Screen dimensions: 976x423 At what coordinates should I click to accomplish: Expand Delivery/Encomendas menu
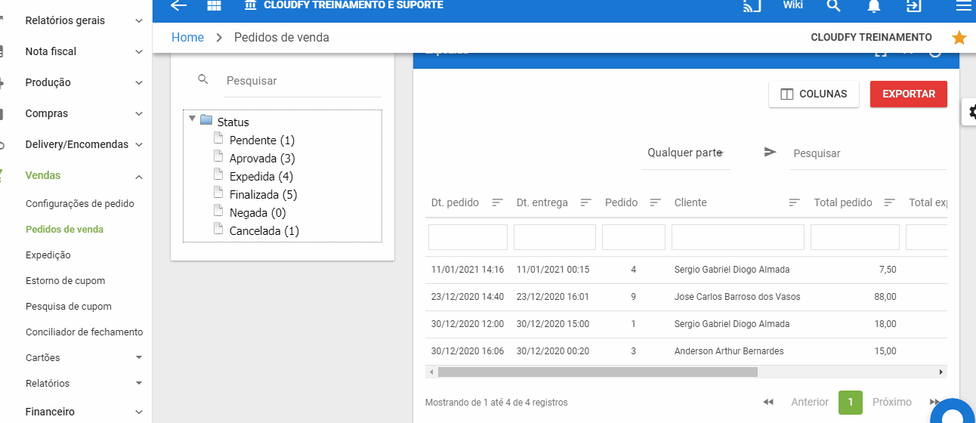click(x=139, y=145)
